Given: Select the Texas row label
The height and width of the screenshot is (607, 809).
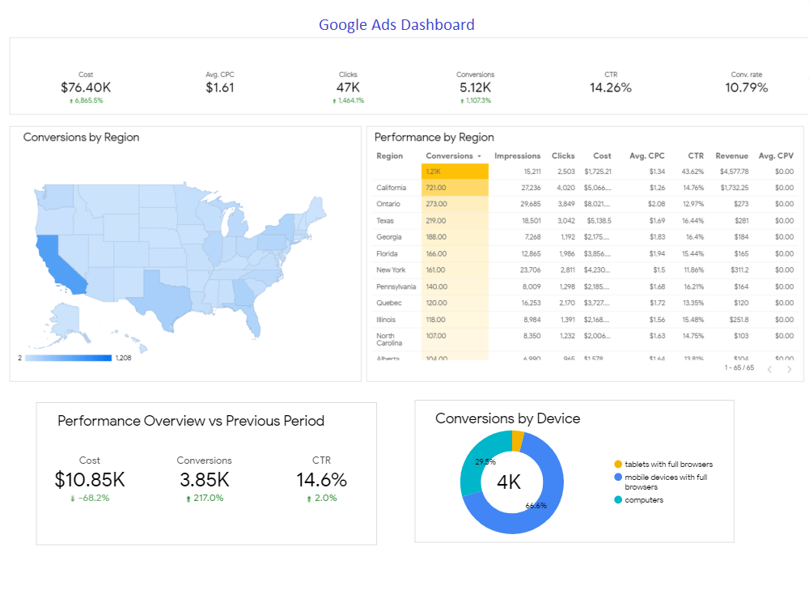Looking at the screenshot, I should [x=385, y=220].
